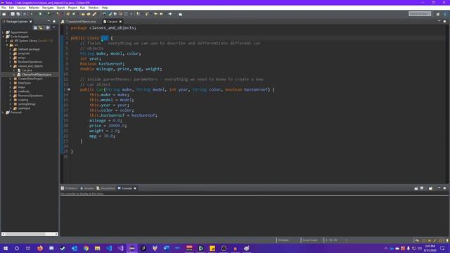Screen dimensions: 450x253
Task: Click the Display Selected Console icon
Action: click(422, 188)
